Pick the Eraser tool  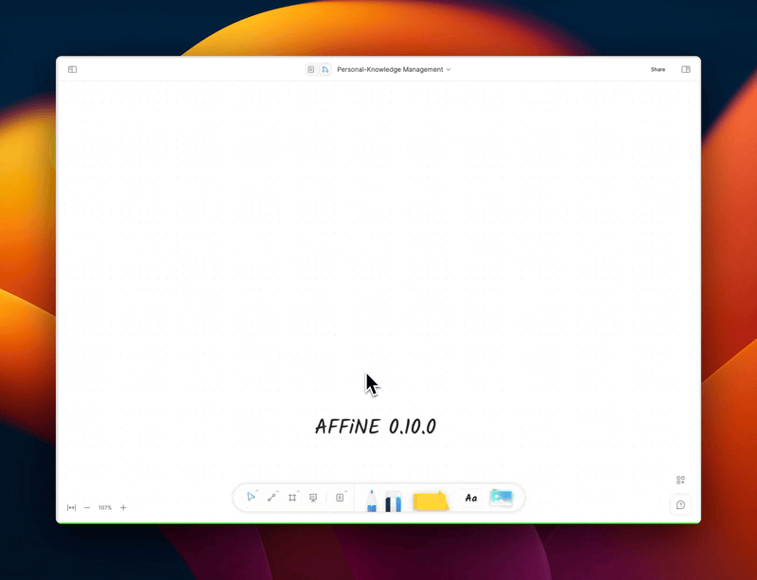click(393, 501)
